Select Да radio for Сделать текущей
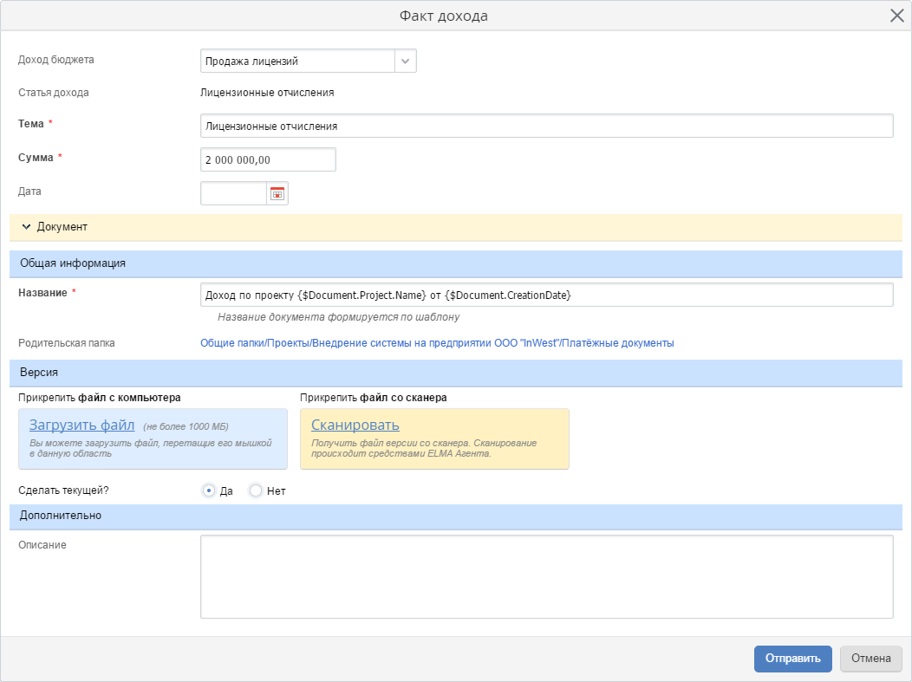Screen dimensions: 912x682 [208, 490]
